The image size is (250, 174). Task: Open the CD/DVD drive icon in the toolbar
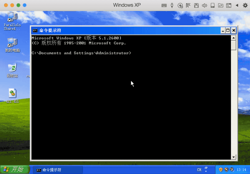point(180,6)
